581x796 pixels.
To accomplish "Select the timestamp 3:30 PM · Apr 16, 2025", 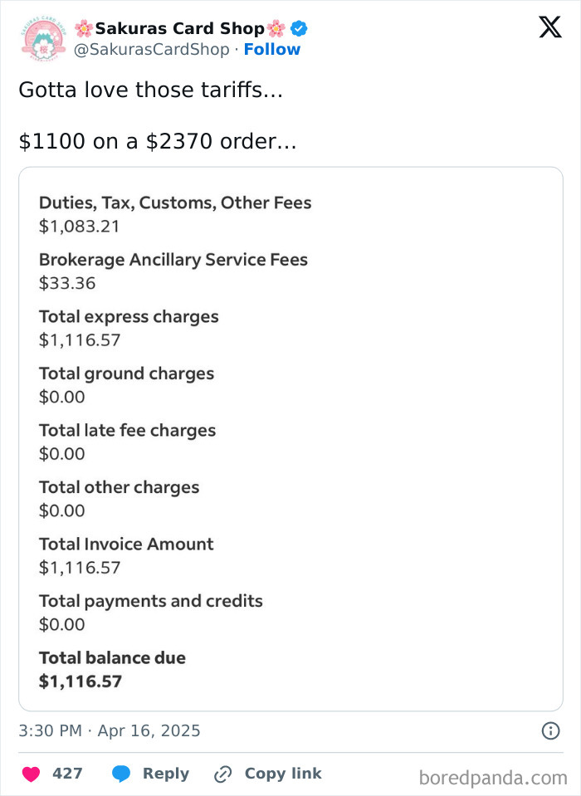I will [110, 731].
